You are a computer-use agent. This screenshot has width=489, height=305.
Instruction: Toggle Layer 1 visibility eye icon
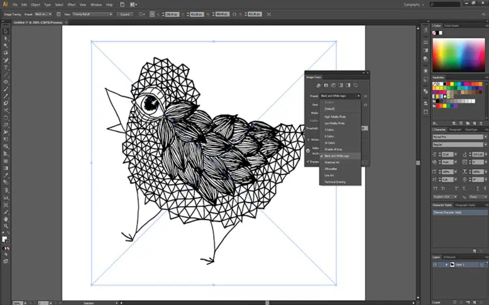click(x=435, y=264)
